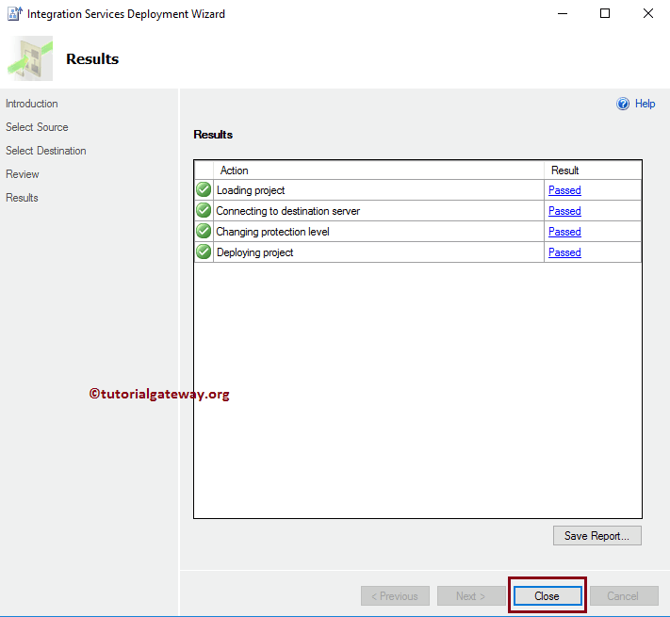Screen dimensions: 670x617
Task: Go to Select Source step in sidebar
Action: (37, 127)
